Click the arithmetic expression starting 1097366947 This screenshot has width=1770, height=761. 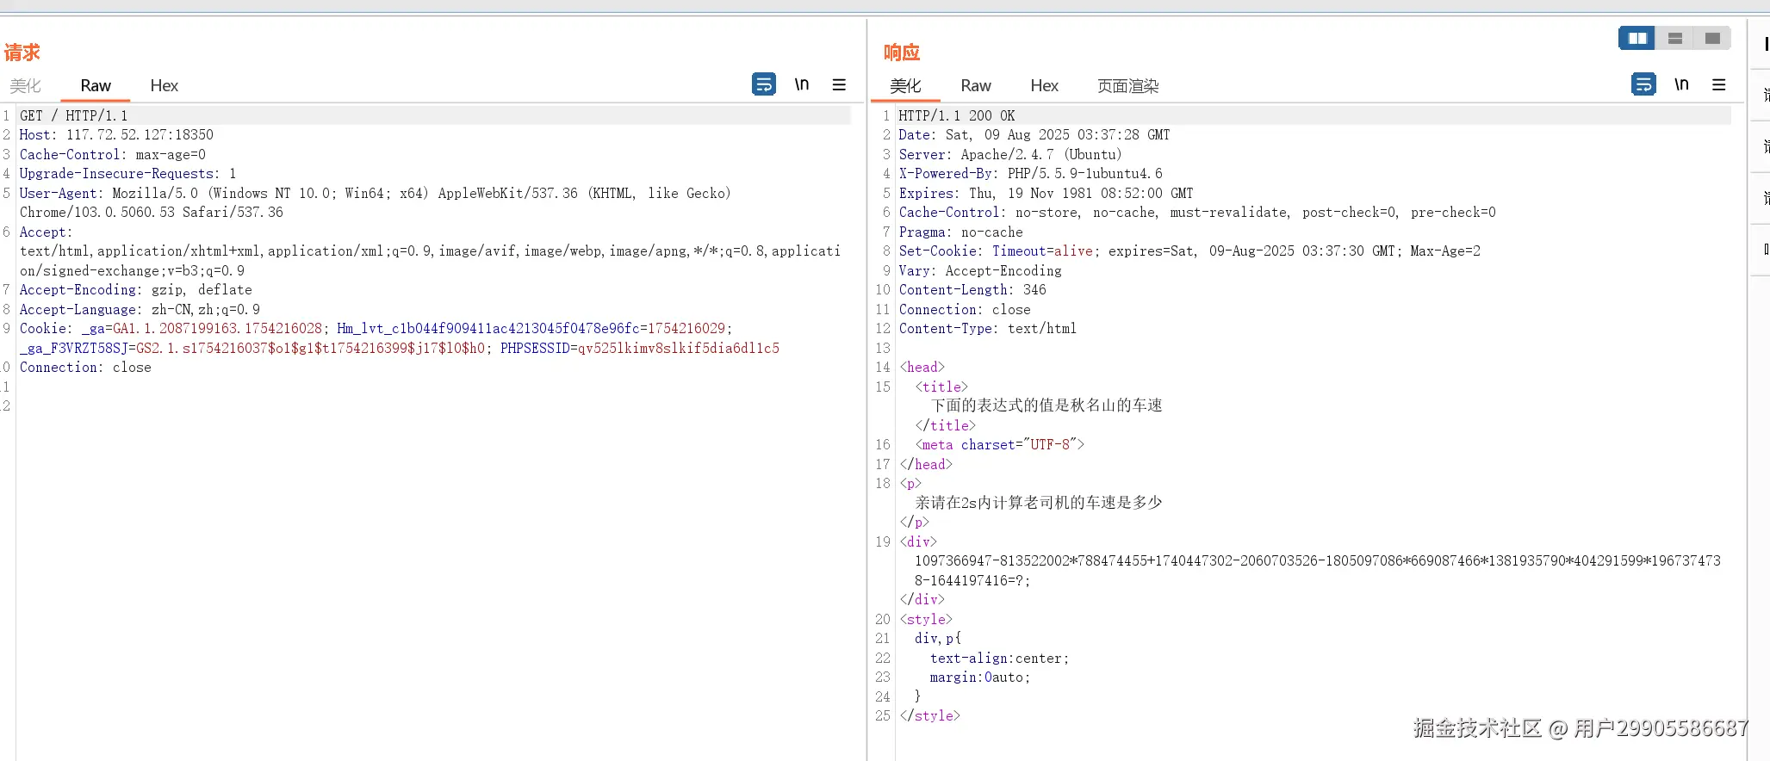click(x=1318, y=570)
